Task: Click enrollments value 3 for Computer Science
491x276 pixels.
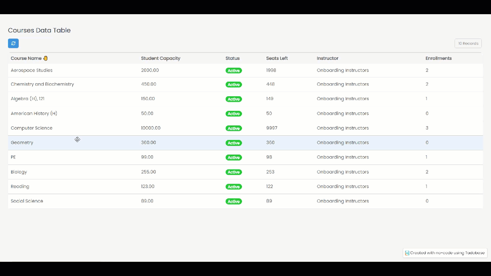Action: 427,128
